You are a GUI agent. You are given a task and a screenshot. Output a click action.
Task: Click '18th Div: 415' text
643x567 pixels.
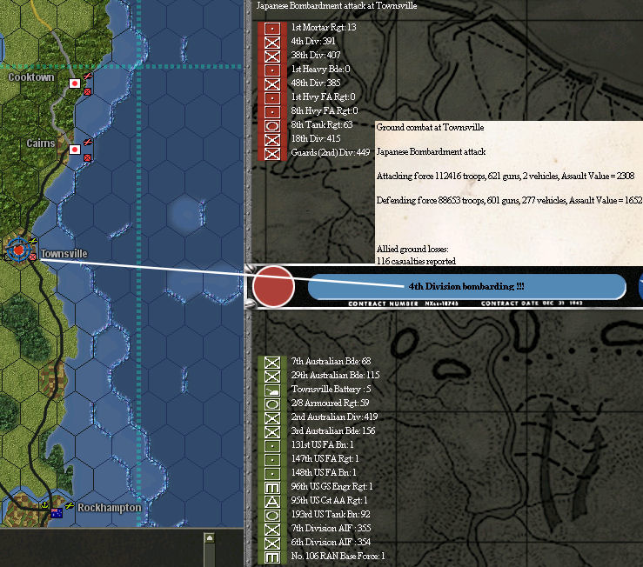316,138
